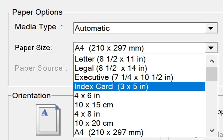Click the Media Type Automatic field

pyautogui.click(x=139, y=28)
